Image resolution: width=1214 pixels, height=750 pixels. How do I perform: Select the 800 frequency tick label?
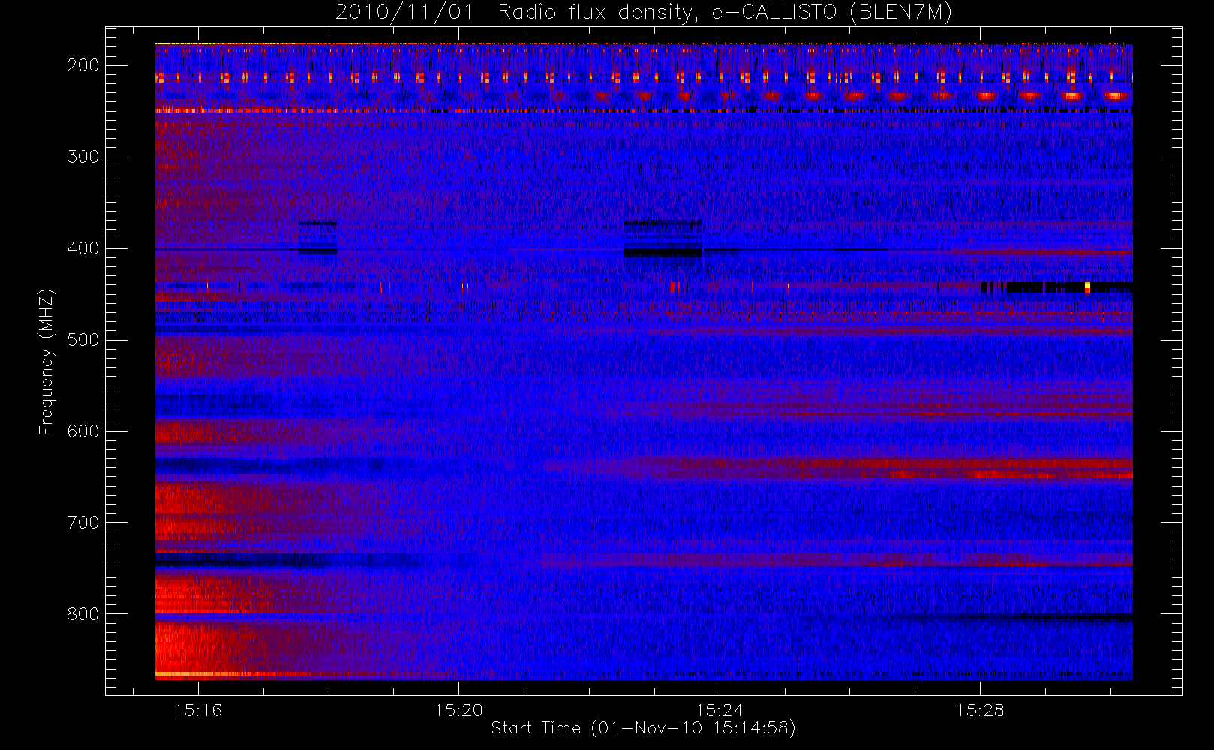click(83, 614)
